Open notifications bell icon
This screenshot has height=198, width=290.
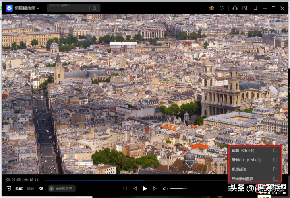[x=222, y=8]
